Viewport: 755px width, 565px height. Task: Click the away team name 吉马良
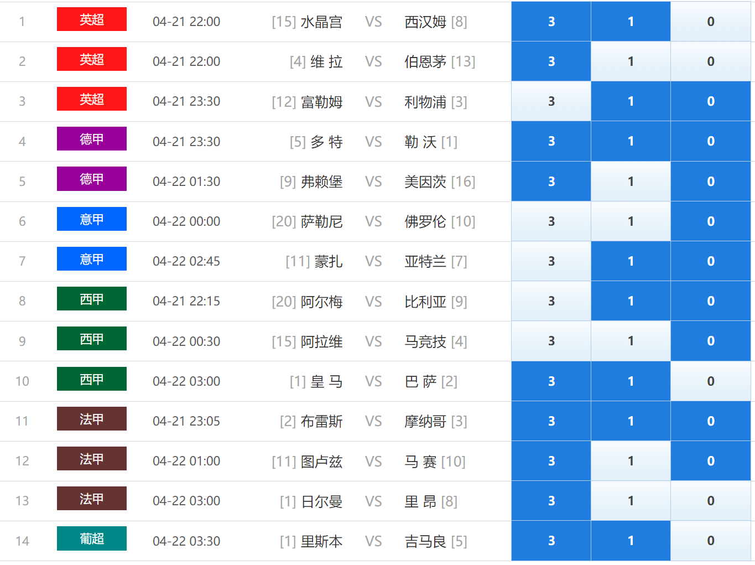(425, 541)
